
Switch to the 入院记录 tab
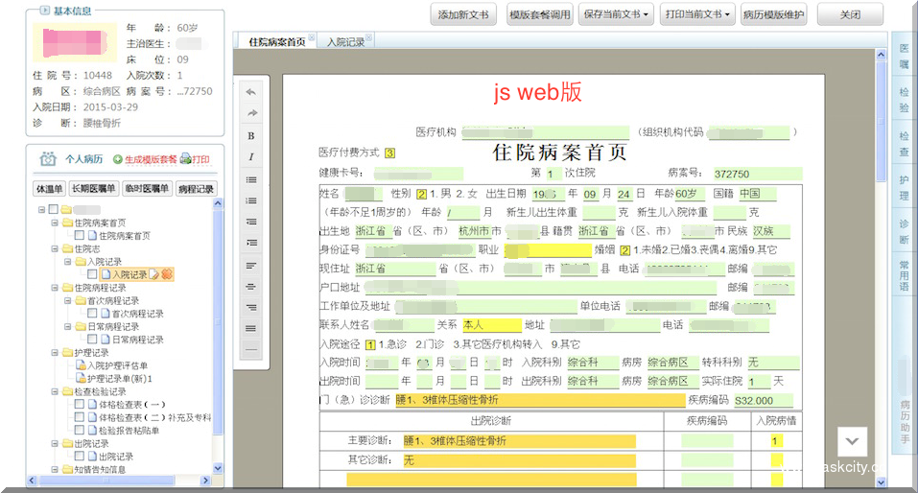345,41
